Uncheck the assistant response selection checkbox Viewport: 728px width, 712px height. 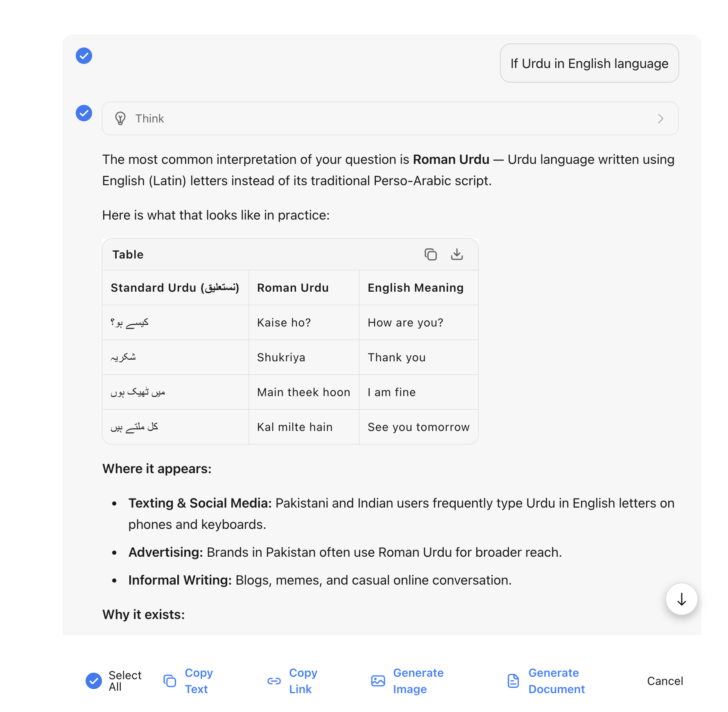84,113
